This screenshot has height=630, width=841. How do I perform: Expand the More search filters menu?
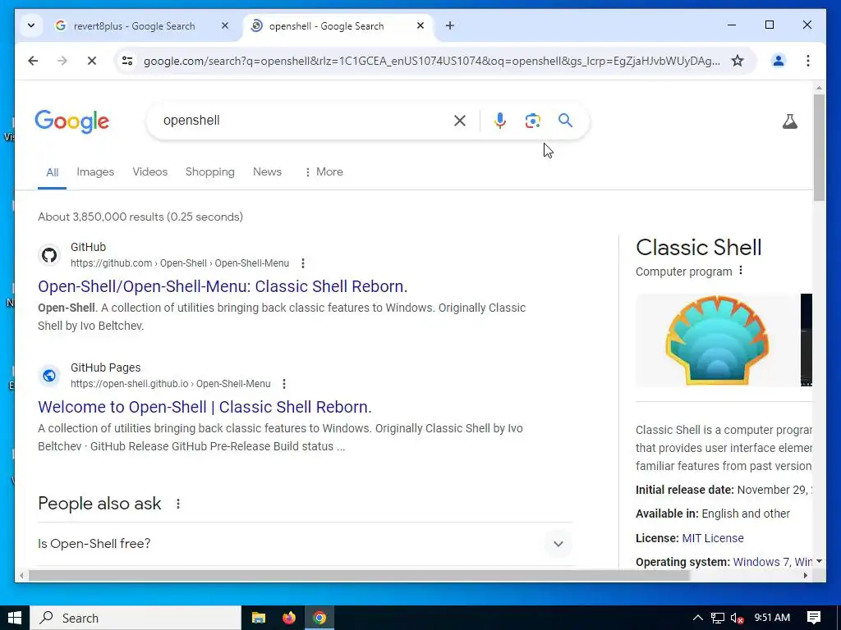[x=324, y=172]
